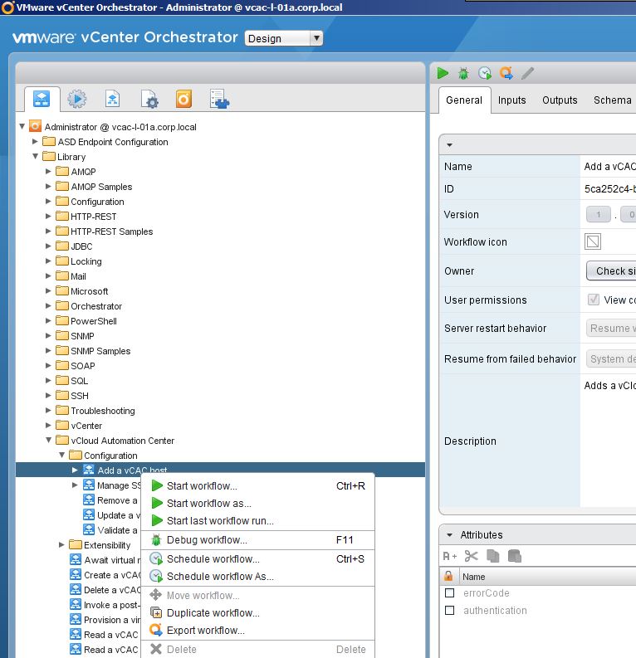The image size is (636, 658).
Task: Choose Debug workflow... from context menu
Action: click(257, 540)
